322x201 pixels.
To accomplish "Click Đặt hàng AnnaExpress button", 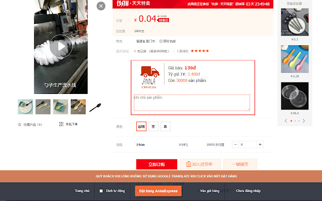I will (x=158, y=191).
